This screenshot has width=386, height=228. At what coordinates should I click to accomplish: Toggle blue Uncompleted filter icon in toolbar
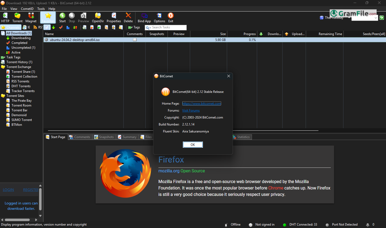[68, 27]
